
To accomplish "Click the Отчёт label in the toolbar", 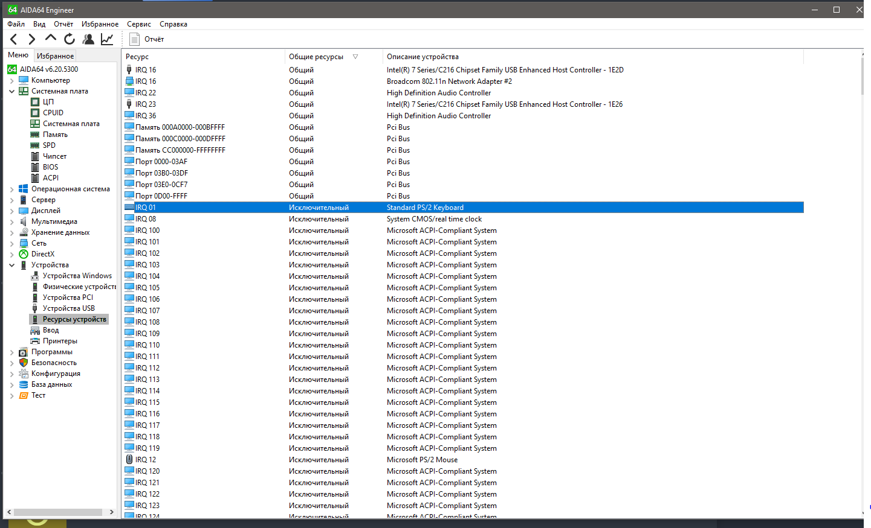I will 154,39.
